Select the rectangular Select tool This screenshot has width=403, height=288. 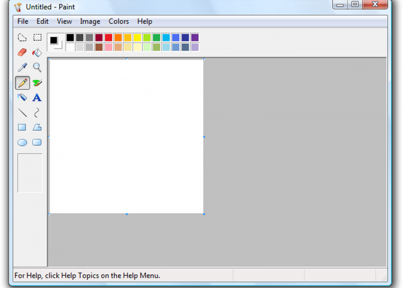tap(37, 37)
